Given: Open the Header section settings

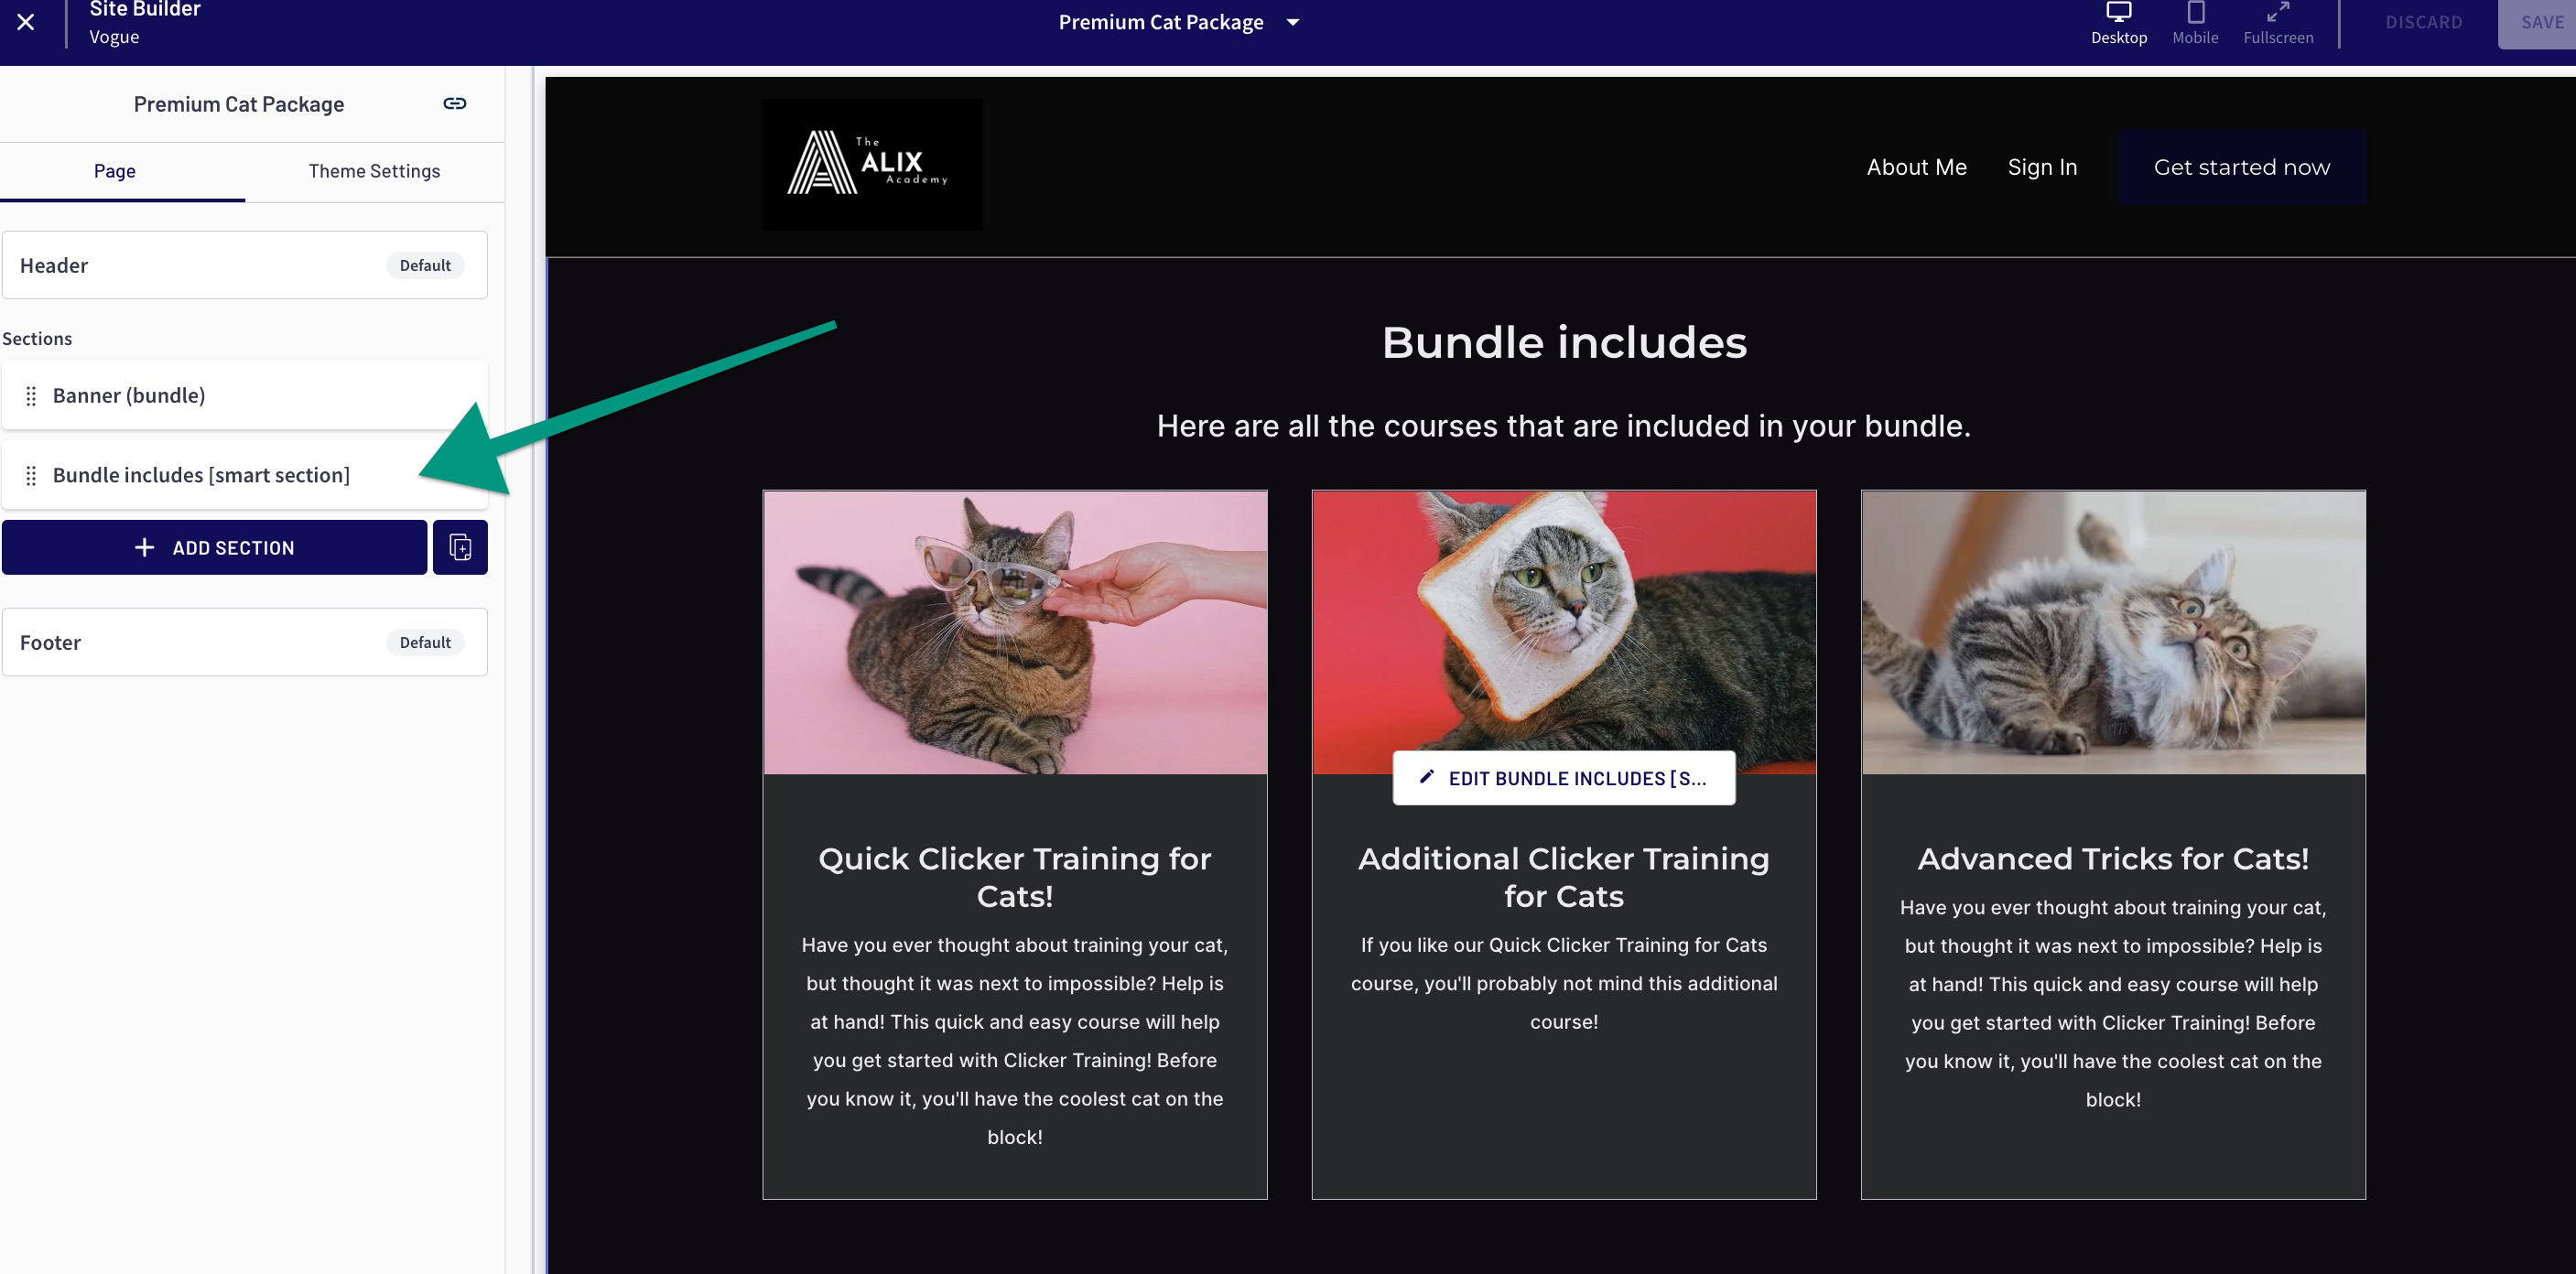Looking at the screenshot, I should coord(245,265).
